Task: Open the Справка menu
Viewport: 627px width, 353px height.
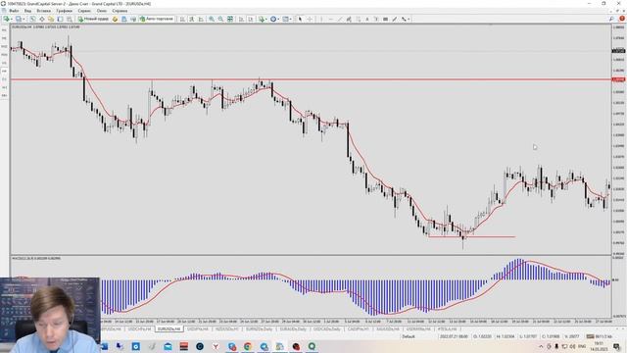Action: (x=120, y=11)
